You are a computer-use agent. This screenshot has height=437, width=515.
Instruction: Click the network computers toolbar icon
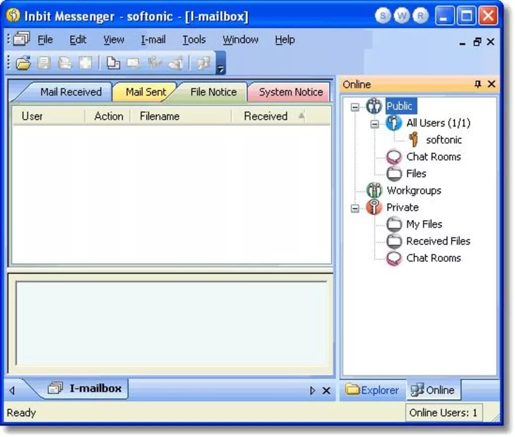(x=203, y=63)
